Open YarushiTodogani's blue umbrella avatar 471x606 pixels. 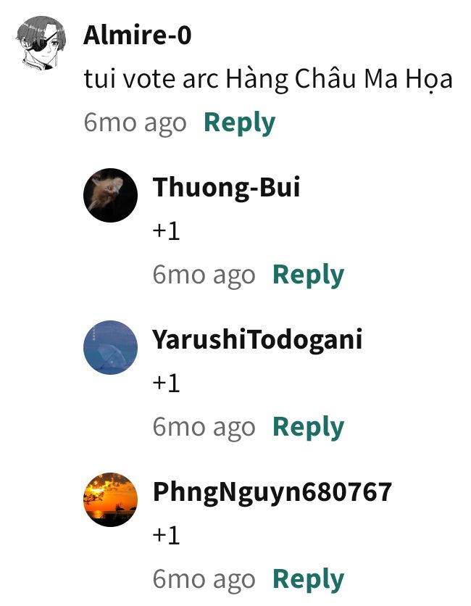[111, 347]
